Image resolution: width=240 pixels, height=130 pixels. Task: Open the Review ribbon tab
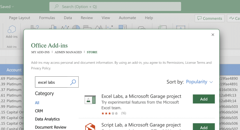tap(87, 18)
